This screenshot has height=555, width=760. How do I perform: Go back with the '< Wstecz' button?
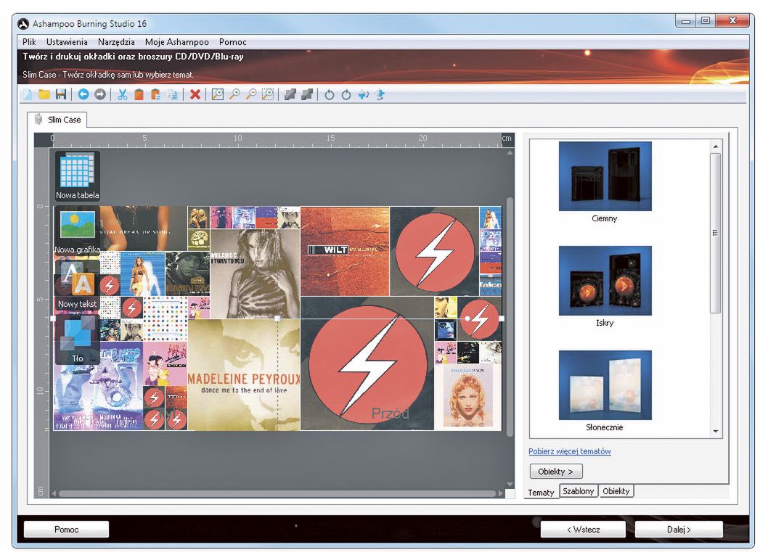pyautogui.click(x=584, y=530)
